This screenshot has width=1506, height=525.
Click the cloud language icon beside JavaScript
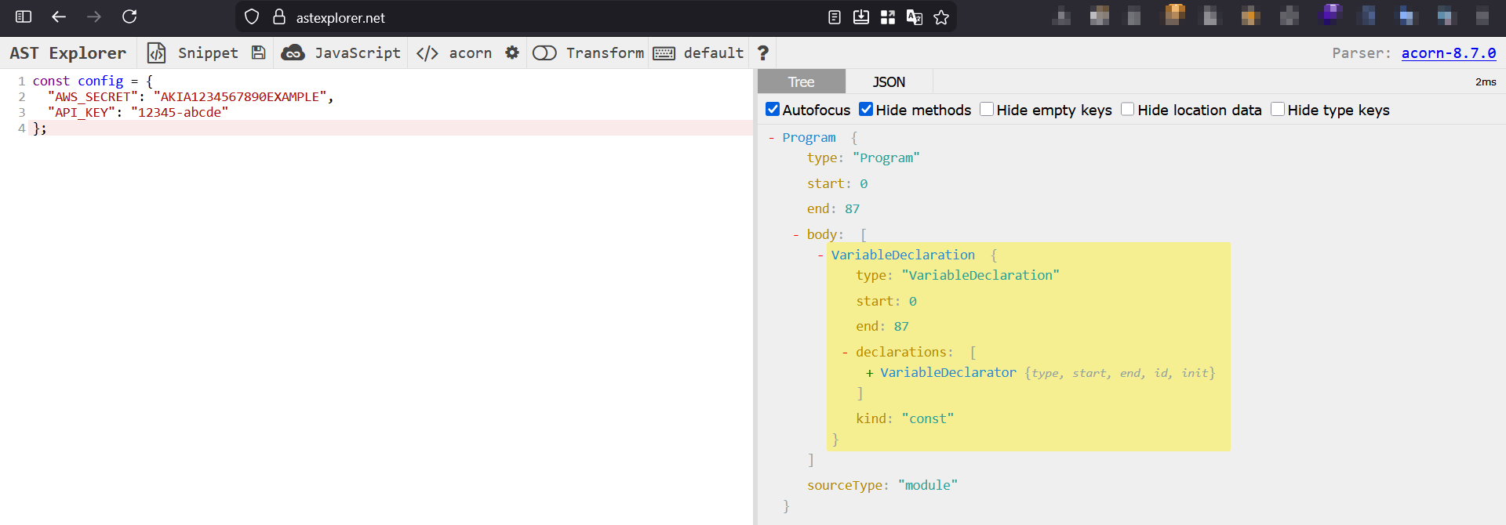point(293,52)
